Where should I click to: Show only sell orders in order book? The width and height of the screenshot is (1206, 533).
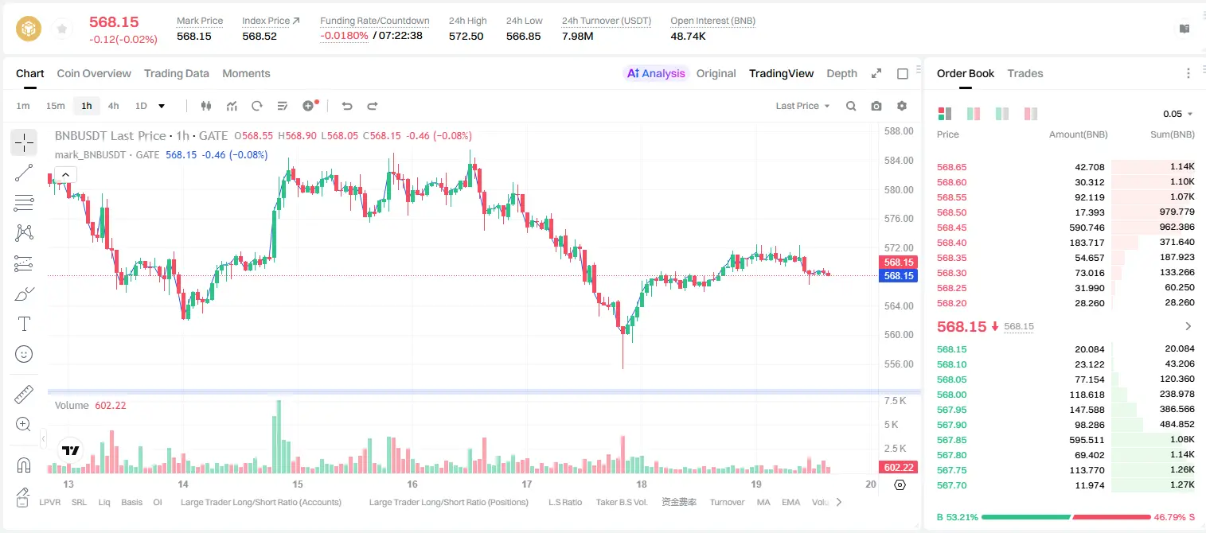click(1031, 114)
